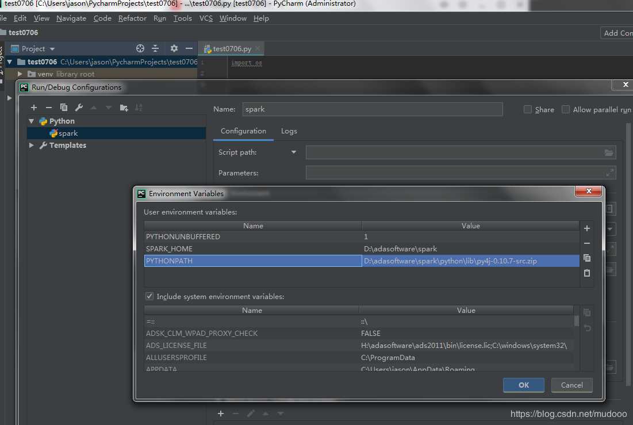633x425 pixels.
Task: Click the Name input field
Action: pos(372,109)
